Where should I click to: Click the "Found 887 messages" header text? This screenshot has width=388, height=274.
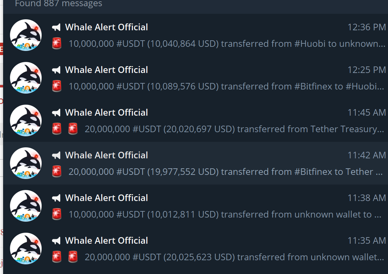pyautogui.click(x=59, y=4)
